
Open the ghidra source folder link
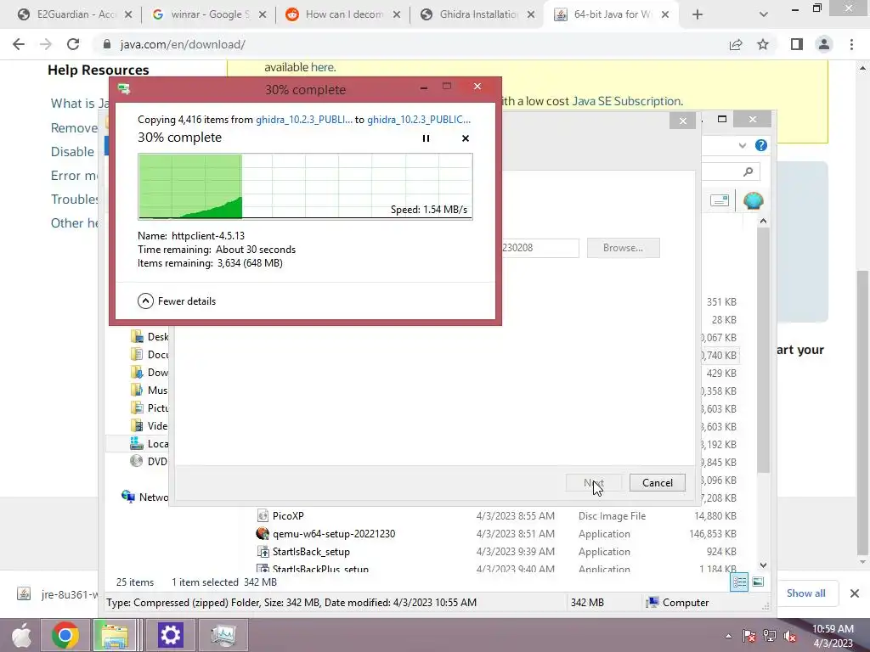tap(303, 119)
